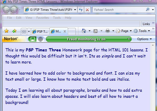157x111 pixels.
Task: Expand the Fraud monitoring is on dropdown
Action: [129, 39]
